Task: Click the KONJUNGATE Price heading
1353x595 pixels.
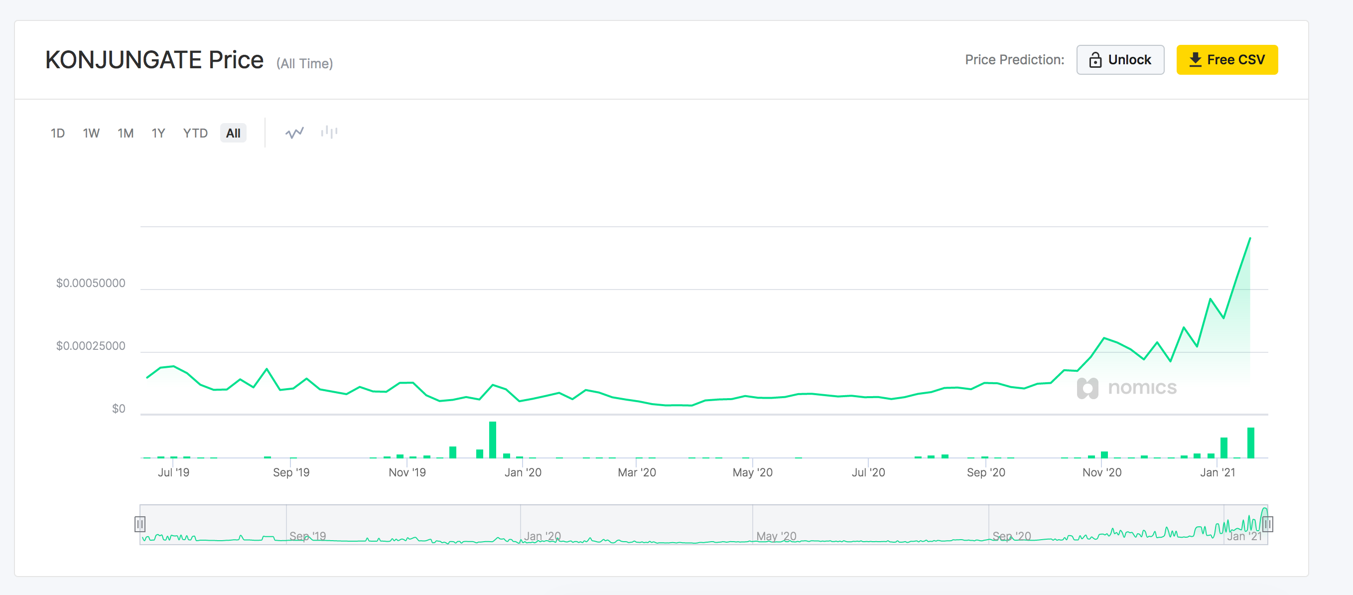Action: [154, 60]
